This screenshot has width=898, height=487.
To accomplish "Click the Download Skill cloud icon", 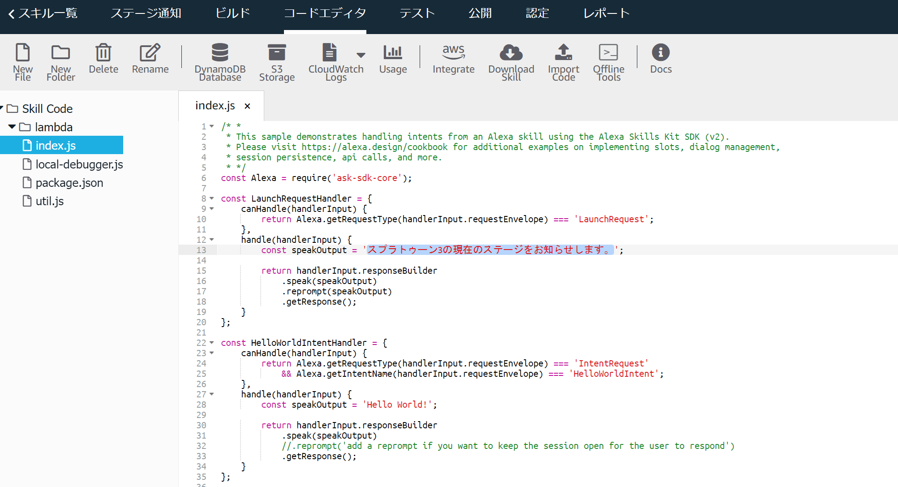I will coord(511,53).
